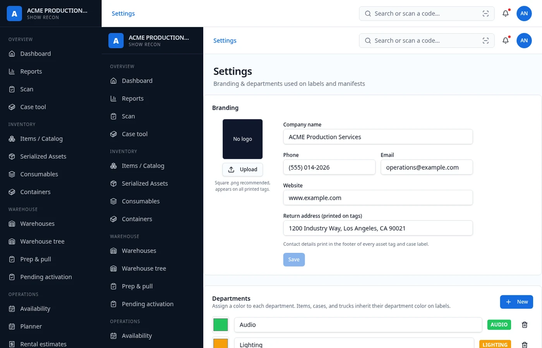Click the Save button under Branding
The height and width of the screenshot is (348, 542).
(x=294, y=259)
